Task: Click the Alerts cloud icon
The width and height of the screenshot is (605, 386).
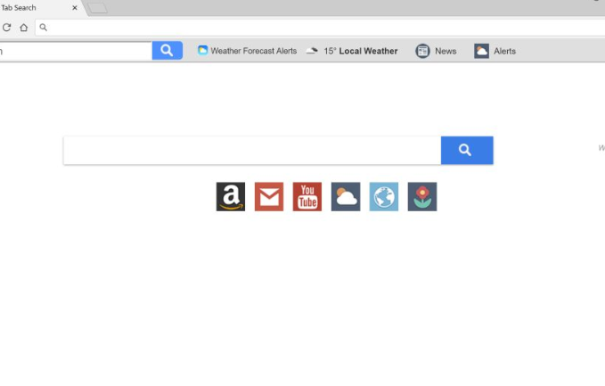Action: coord(481,51)
